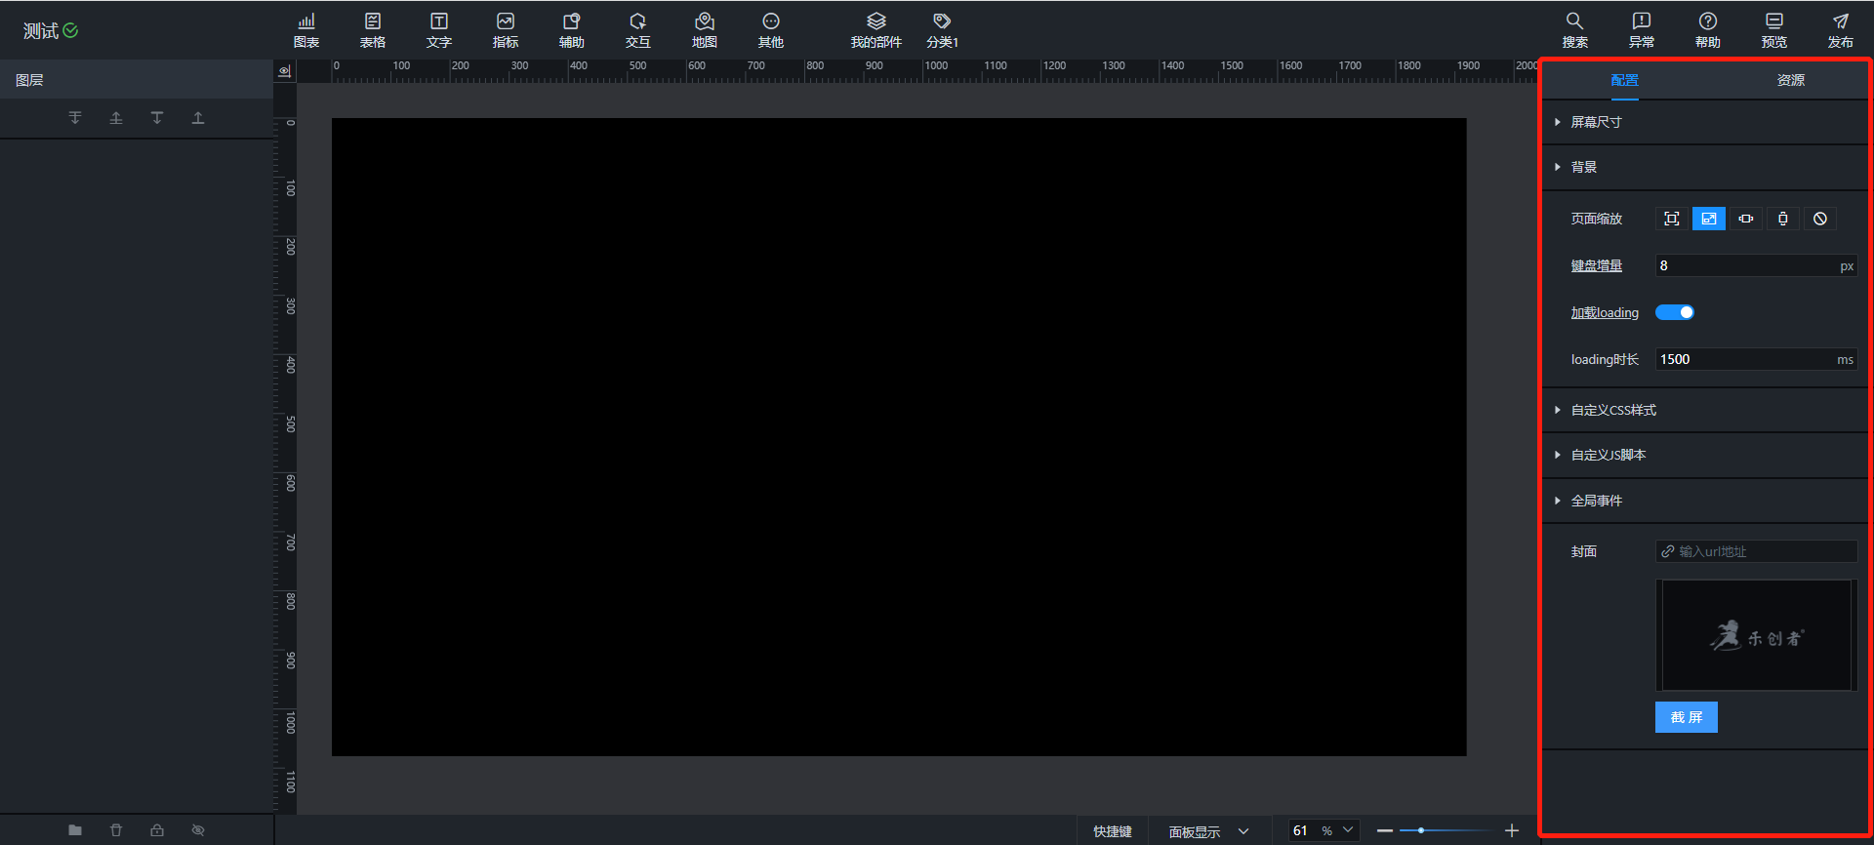Open the 图表 chart components menu

click(x=306, y=29)
